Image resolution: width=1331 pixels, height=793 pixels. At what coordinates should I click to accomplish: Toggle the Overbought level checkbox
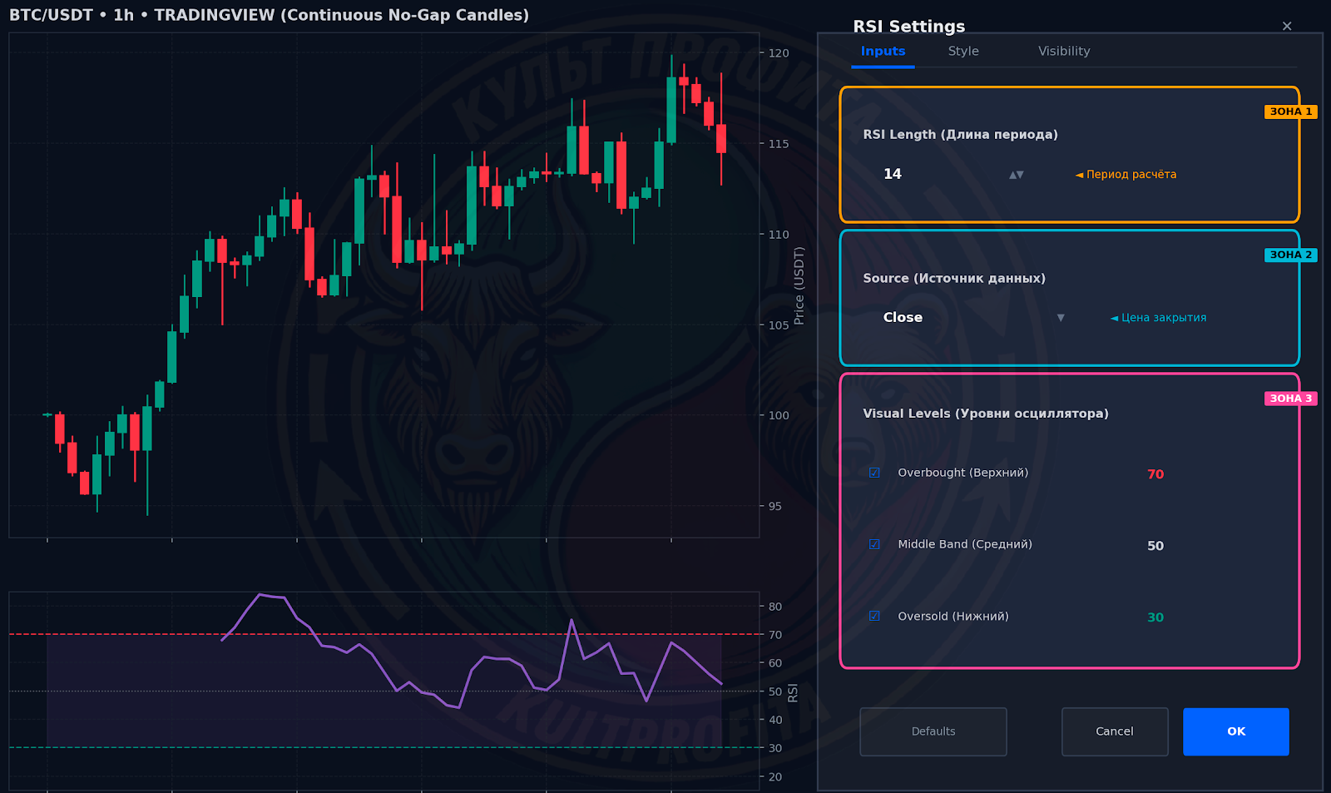874,473
